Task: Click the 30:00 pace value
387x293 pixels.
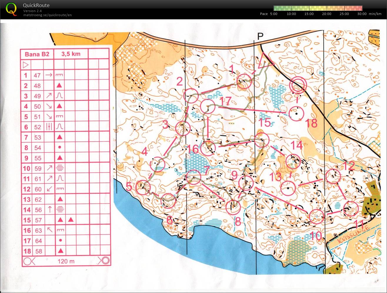Action: point(362,14)
